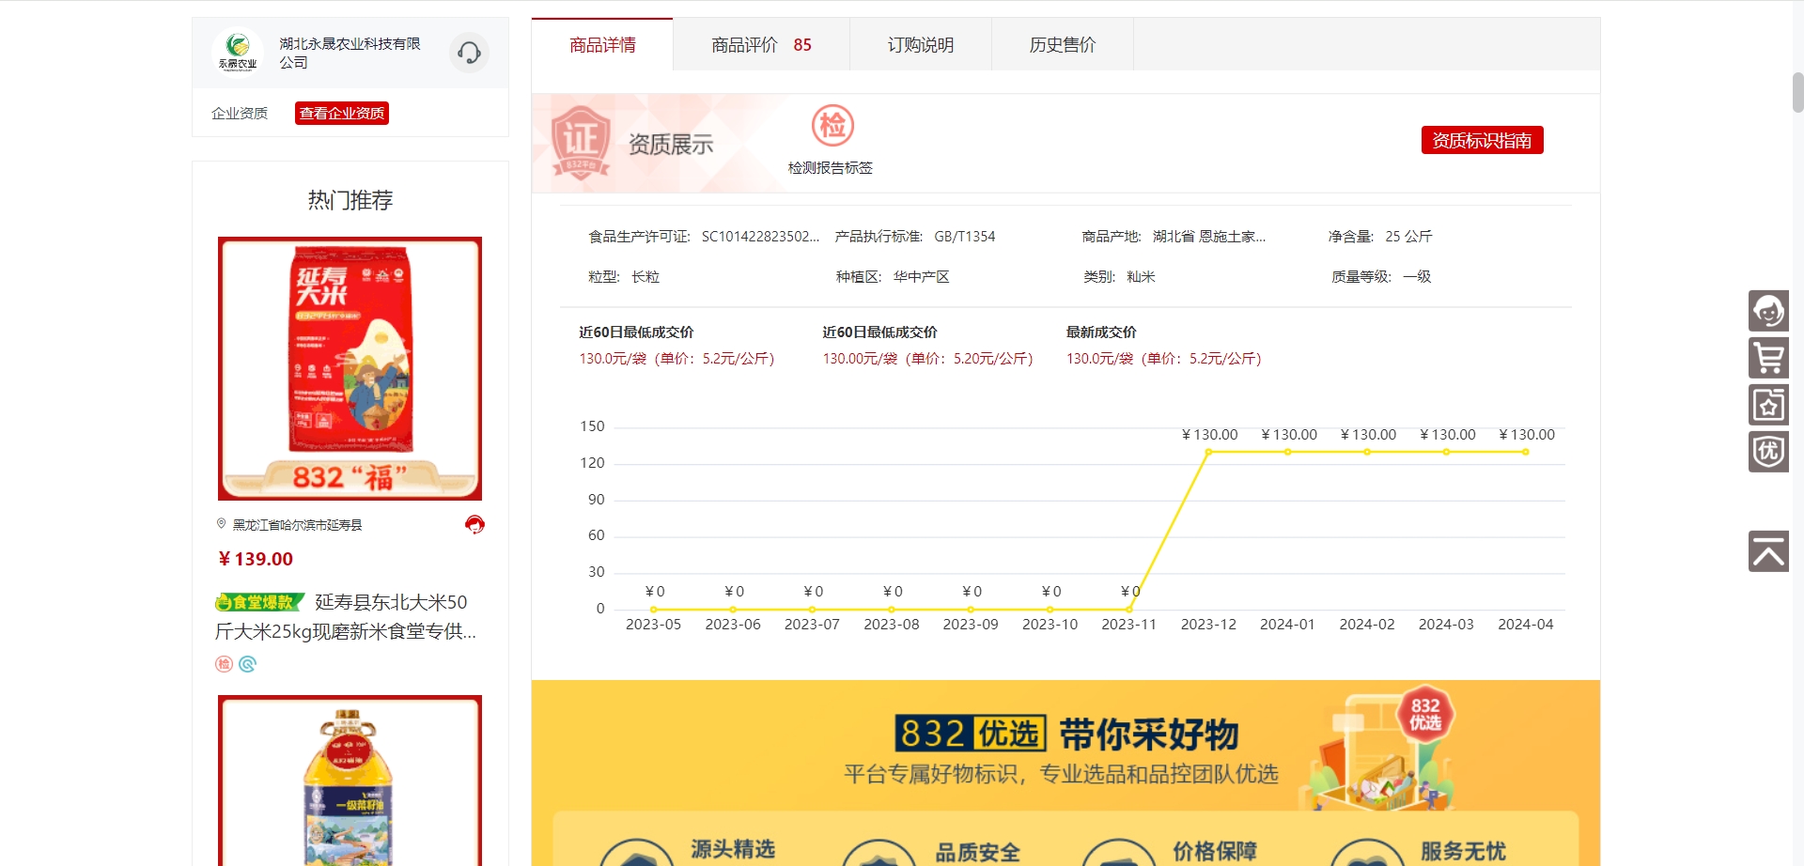
Task: Open the shopping cart from the right sidebar
Action: [x=1768, y=358]
